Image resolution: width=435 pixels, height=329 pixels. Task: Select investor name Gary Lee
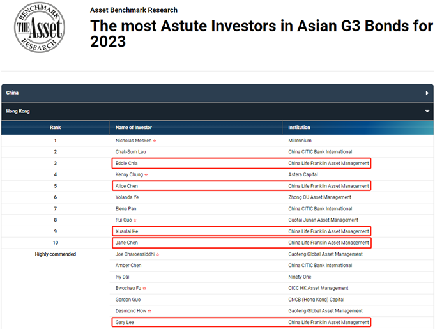125,323
